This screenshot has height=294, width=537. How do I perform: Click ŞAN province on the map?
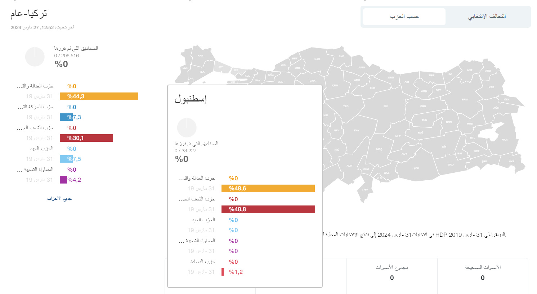click(416, 168)
